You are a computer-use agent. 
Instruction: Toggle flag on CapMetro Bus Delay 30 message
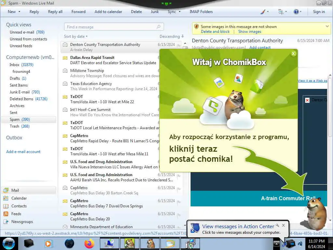point(179,189)
